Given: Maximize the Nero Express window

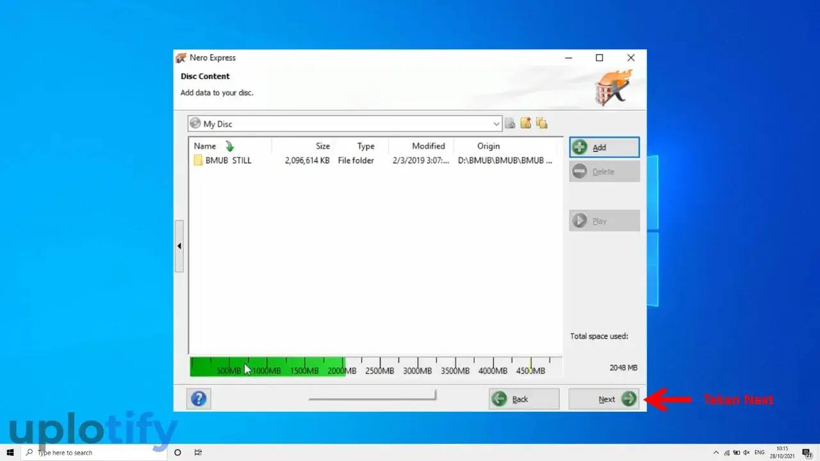Looking at the screenshot, I should coord(600,58).
